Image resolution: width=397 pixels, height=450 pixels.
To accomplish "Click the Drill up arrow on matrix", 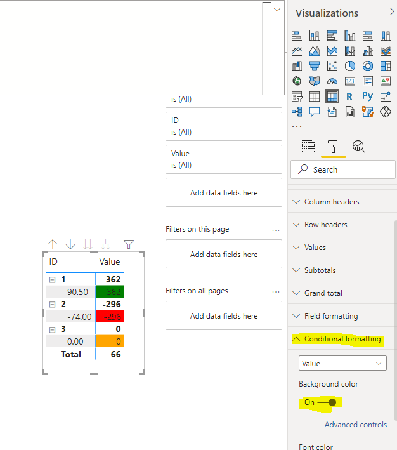I will [x=53, y=244].
